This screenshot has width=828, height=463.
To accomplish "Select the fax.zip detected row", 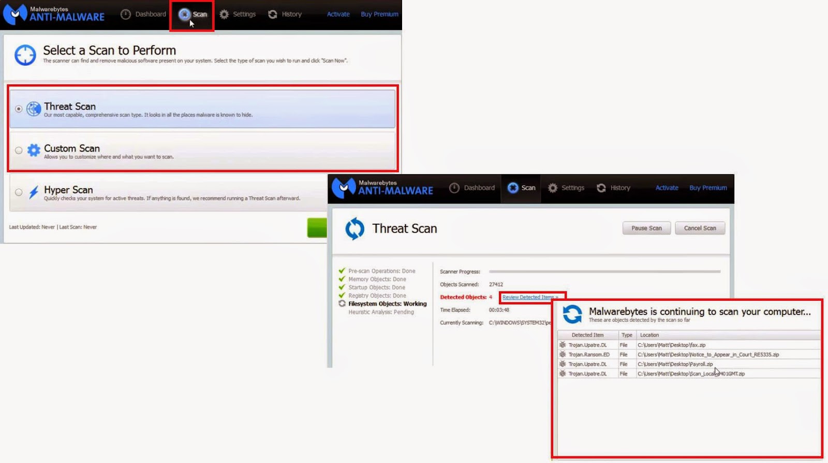I will pos(689,345).
